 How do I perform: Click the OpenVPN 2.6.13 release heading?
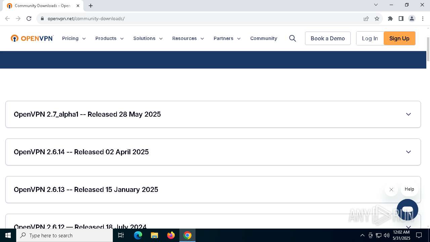click(86, 190)
